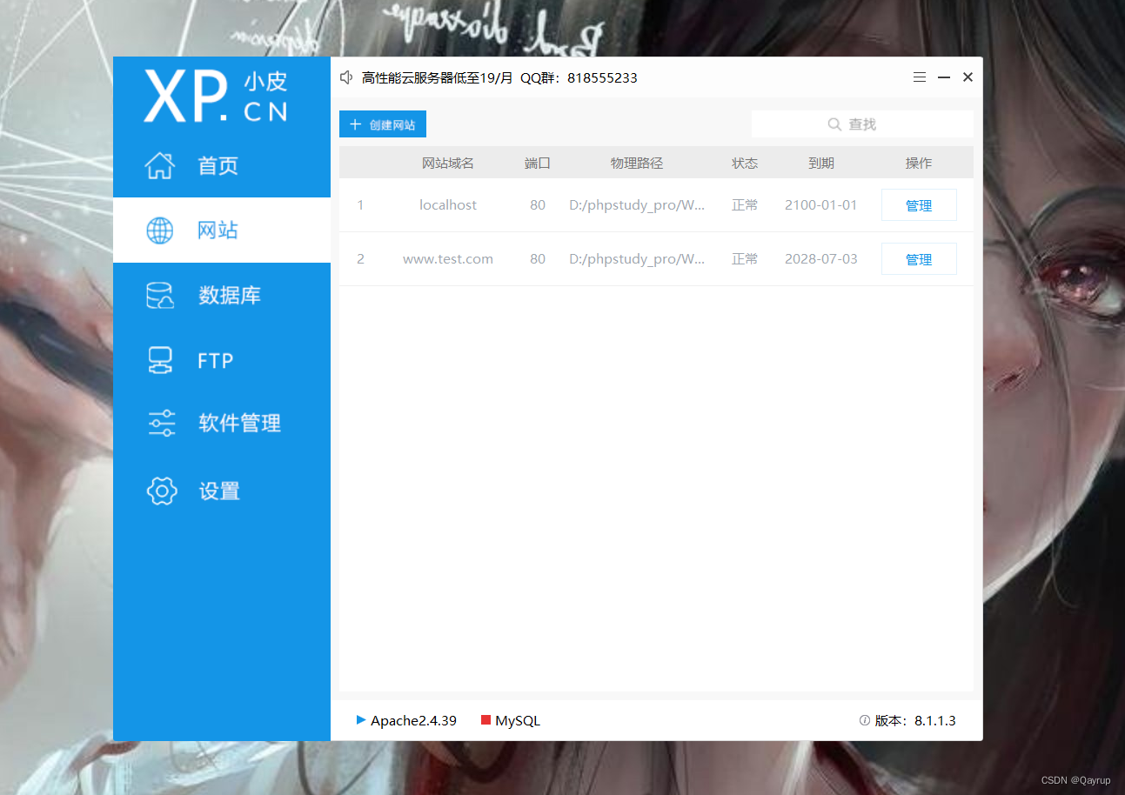This screenshot has width=1125, height=795.
Task: Click the speaker announcement icon
Action: 346,77
